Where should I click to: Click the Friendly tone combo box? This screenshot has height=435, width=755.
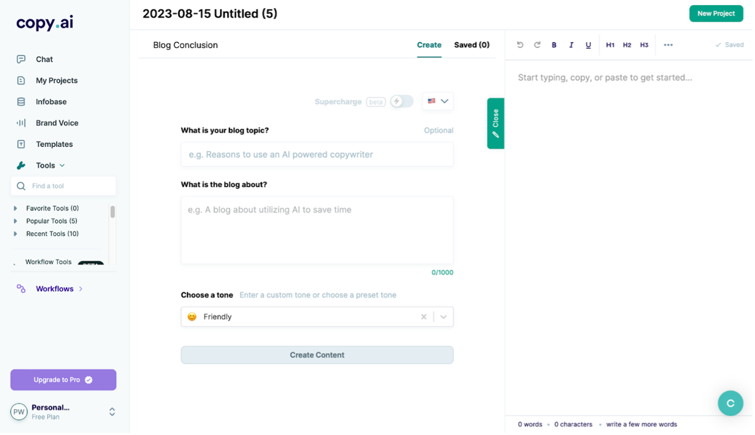(x=317, y=317)
